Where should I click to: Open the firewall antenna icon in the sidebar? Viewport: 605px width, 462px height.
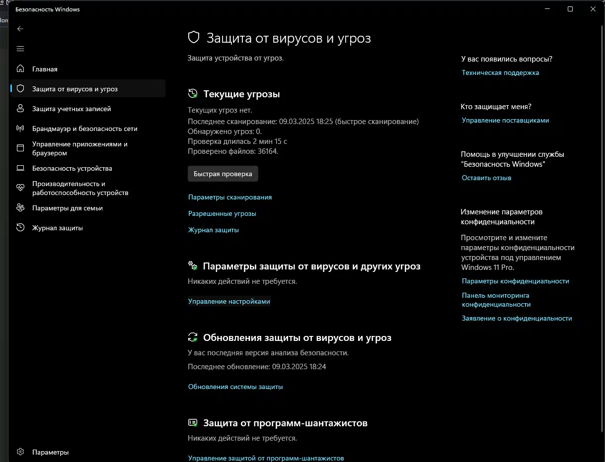(20, 129)
